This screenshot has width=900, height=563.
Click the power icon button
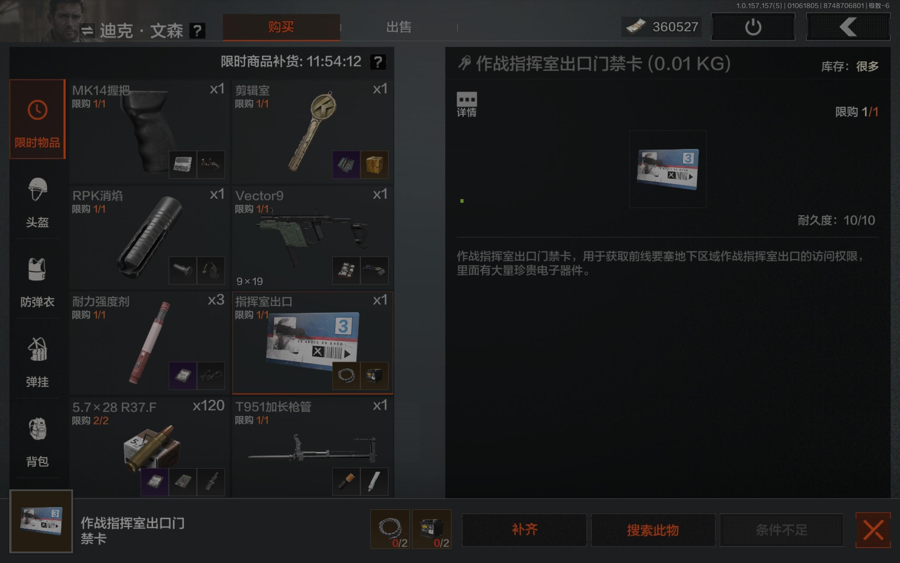(x=753, y=27)
